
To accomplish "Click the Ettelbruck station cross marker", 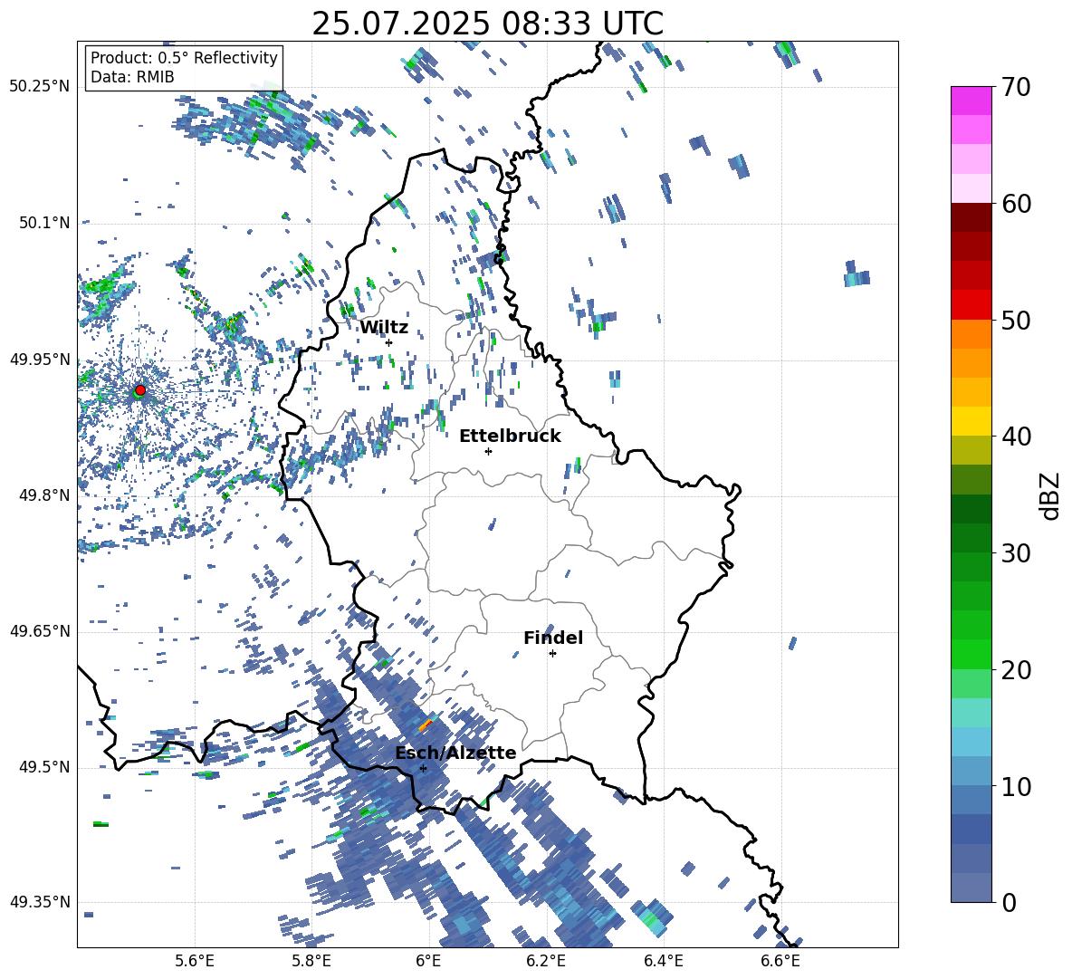I will [x=488, y=451].
